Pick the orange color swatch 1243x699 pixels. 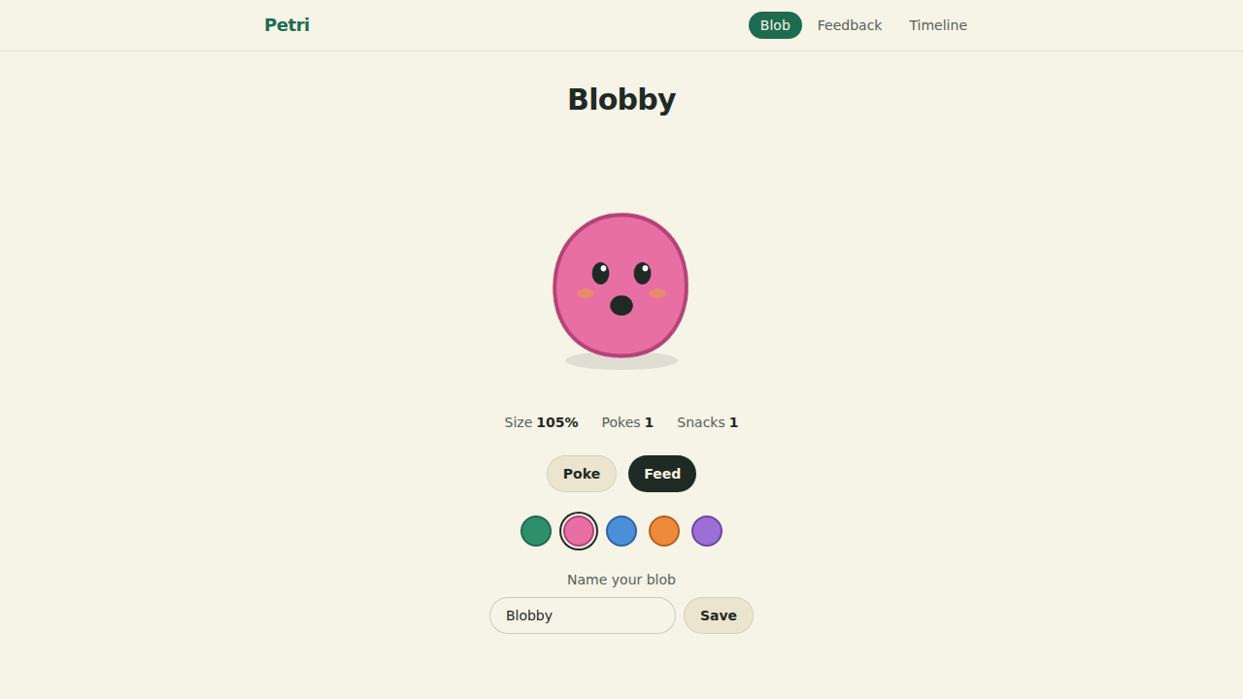click(x=664, y=531)
